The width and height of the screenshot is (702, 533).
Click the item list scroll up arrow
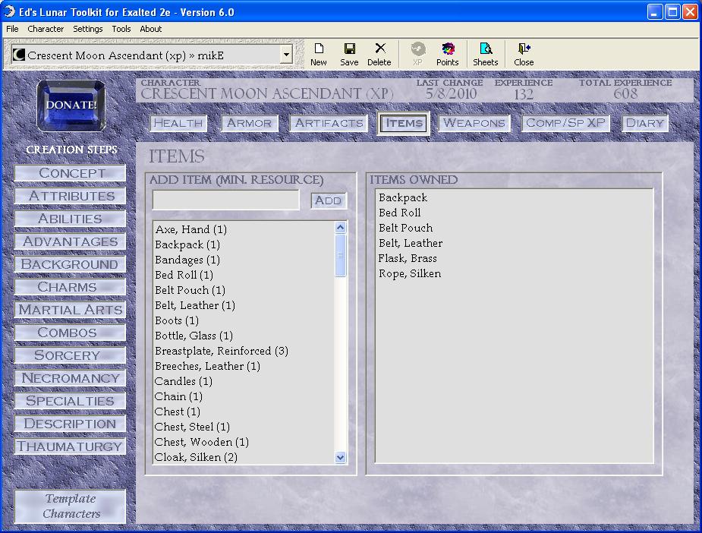(x=340, y=228)
